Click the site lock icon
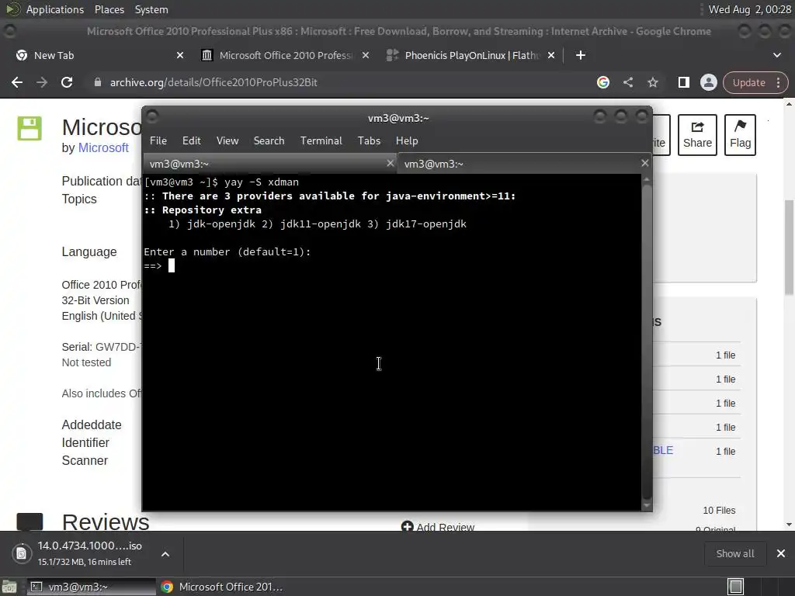The width and height of the screenshot is (795, 596). pos(98,82)
